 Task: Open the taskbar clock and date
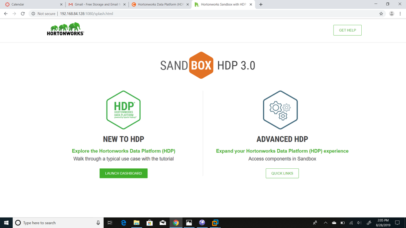click(x=383, y=223)
